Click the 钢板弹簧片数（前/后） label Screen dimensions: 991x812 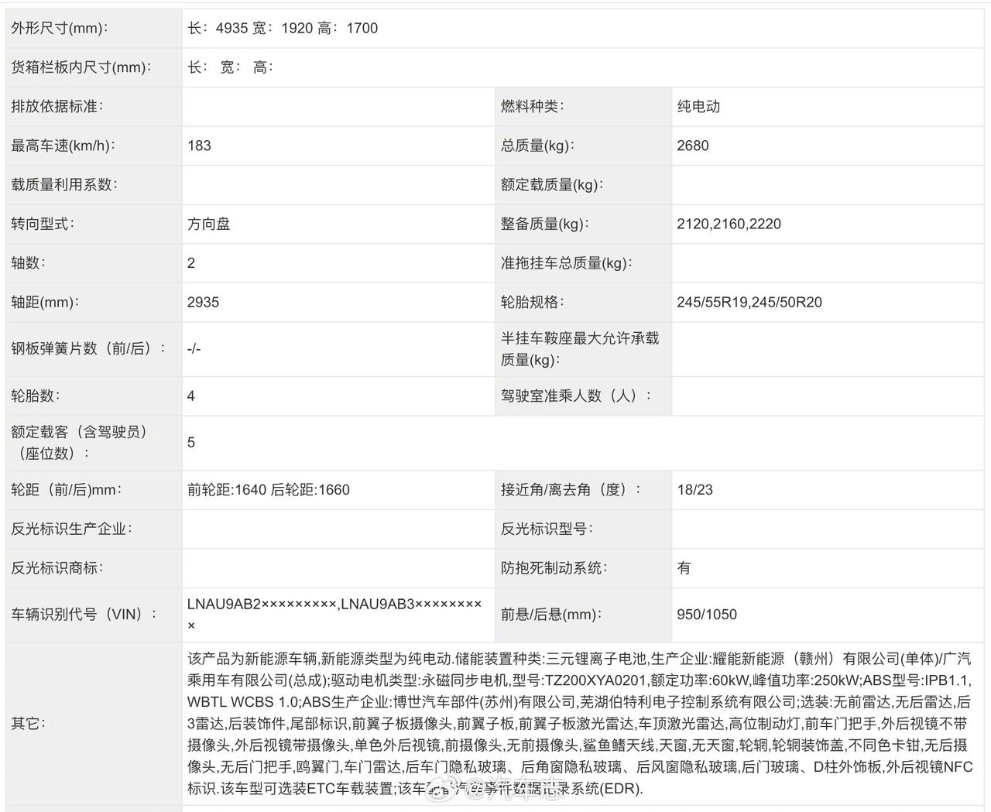point(88,348)
